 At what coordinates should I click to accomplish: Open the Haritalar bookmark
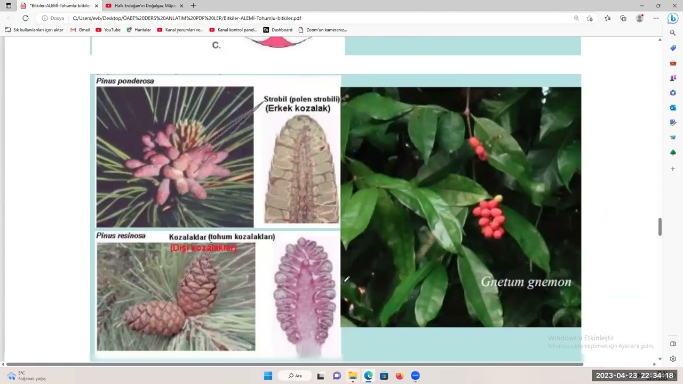click(139, 30)
